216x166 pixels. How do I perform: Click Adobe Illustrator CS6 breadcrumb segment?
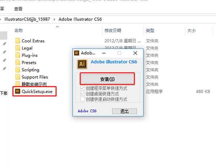tap(80, 19)
